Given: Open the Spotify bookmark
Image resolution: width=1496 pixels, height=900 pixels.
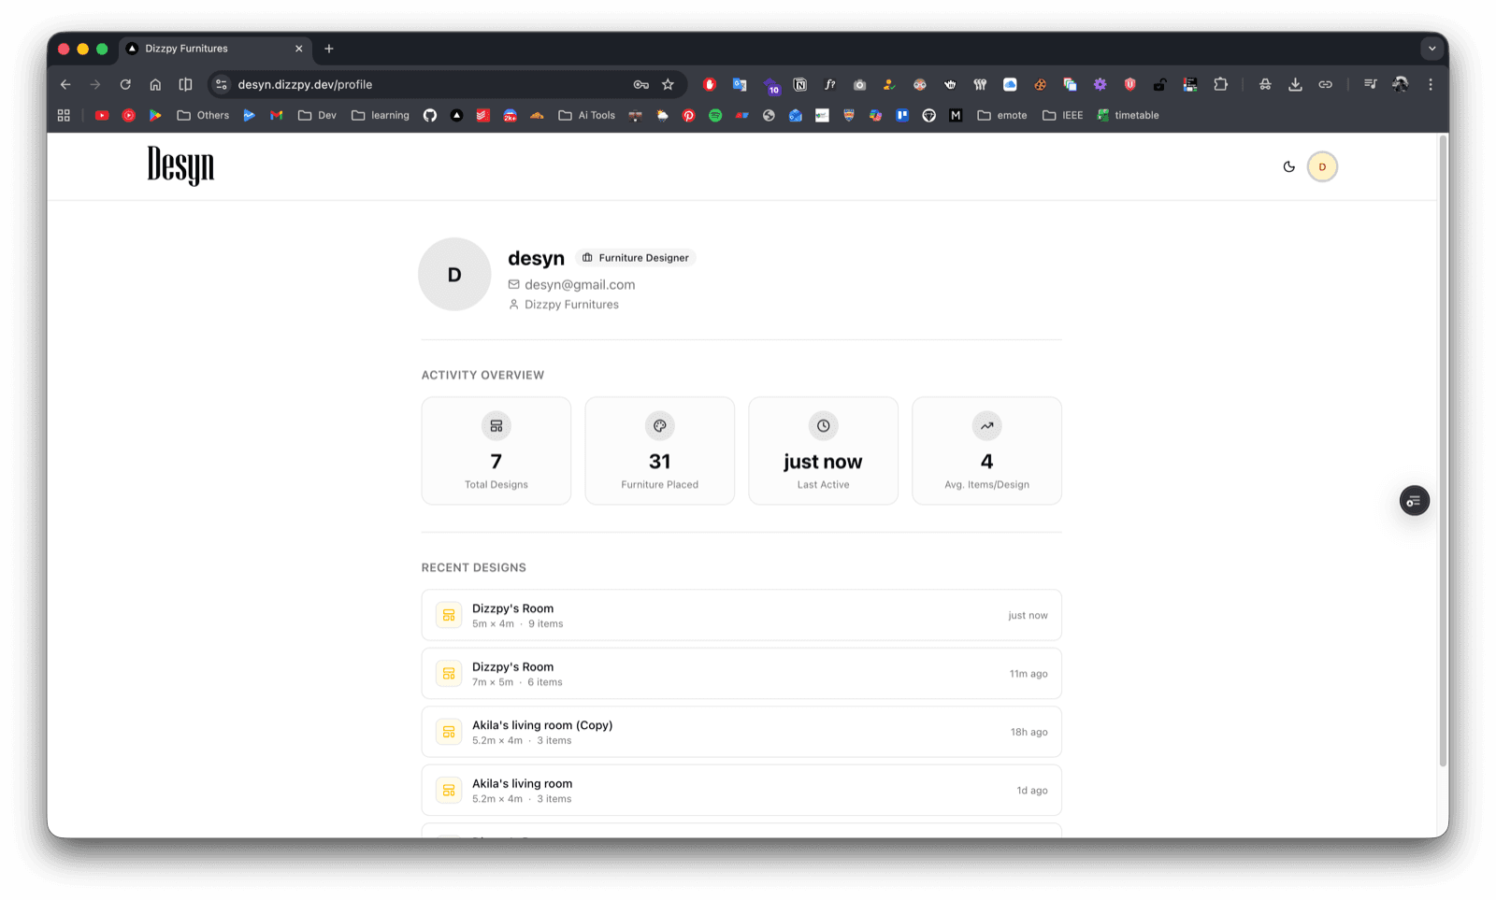Looking at the screenshot, I should pos(715,115).
